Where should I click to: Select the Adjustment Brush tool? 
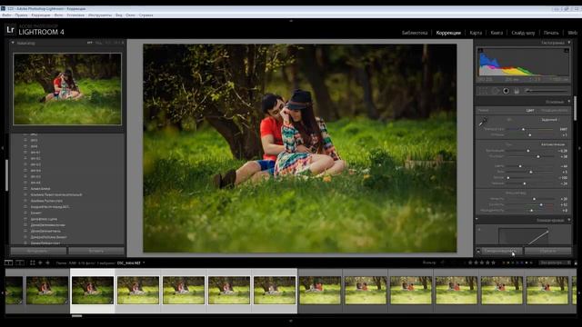pyautogui.click(x=527, y=91)
